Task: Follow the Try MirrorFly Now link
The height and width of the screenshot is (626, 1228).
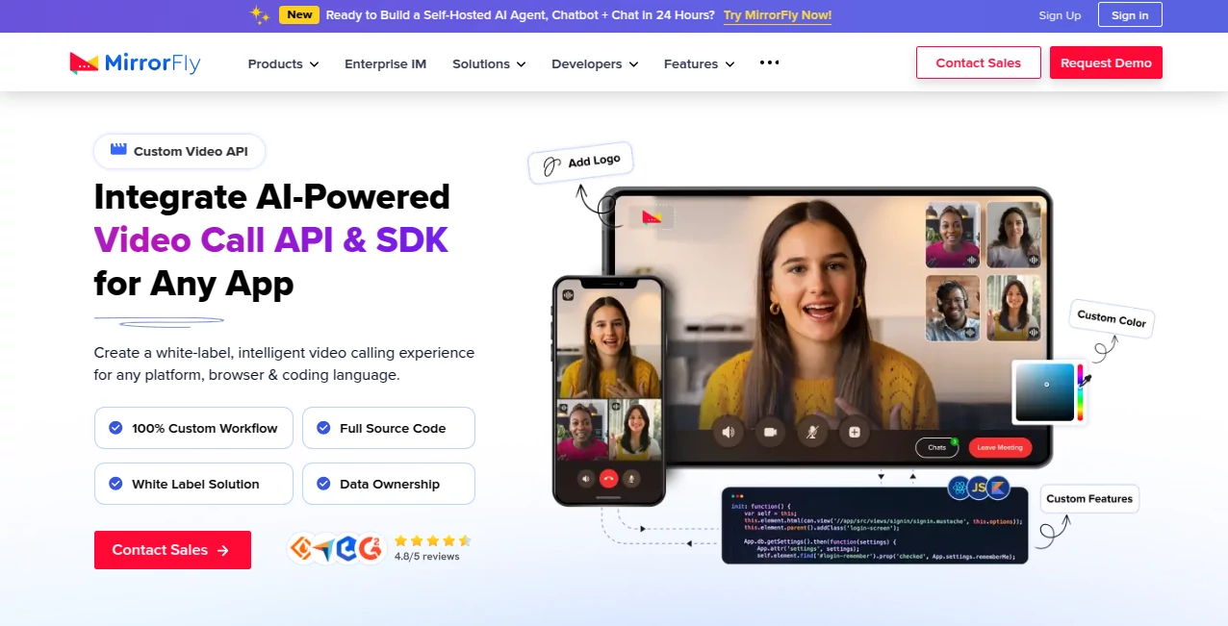Action: pyautogui.click(x=777, y=15)
